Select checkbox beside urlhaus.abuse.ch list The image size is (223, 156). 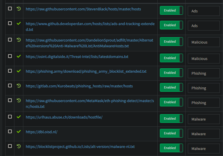pyautogui.click(x=10, y=117)
